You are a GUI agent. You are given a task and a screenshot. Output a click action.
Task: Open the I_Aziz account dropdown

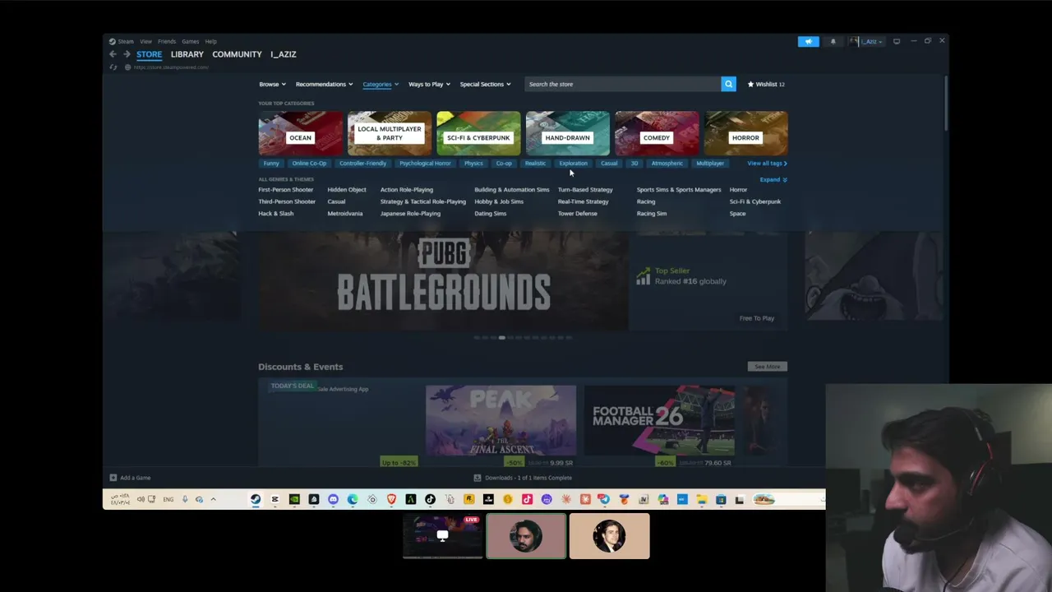869,41
